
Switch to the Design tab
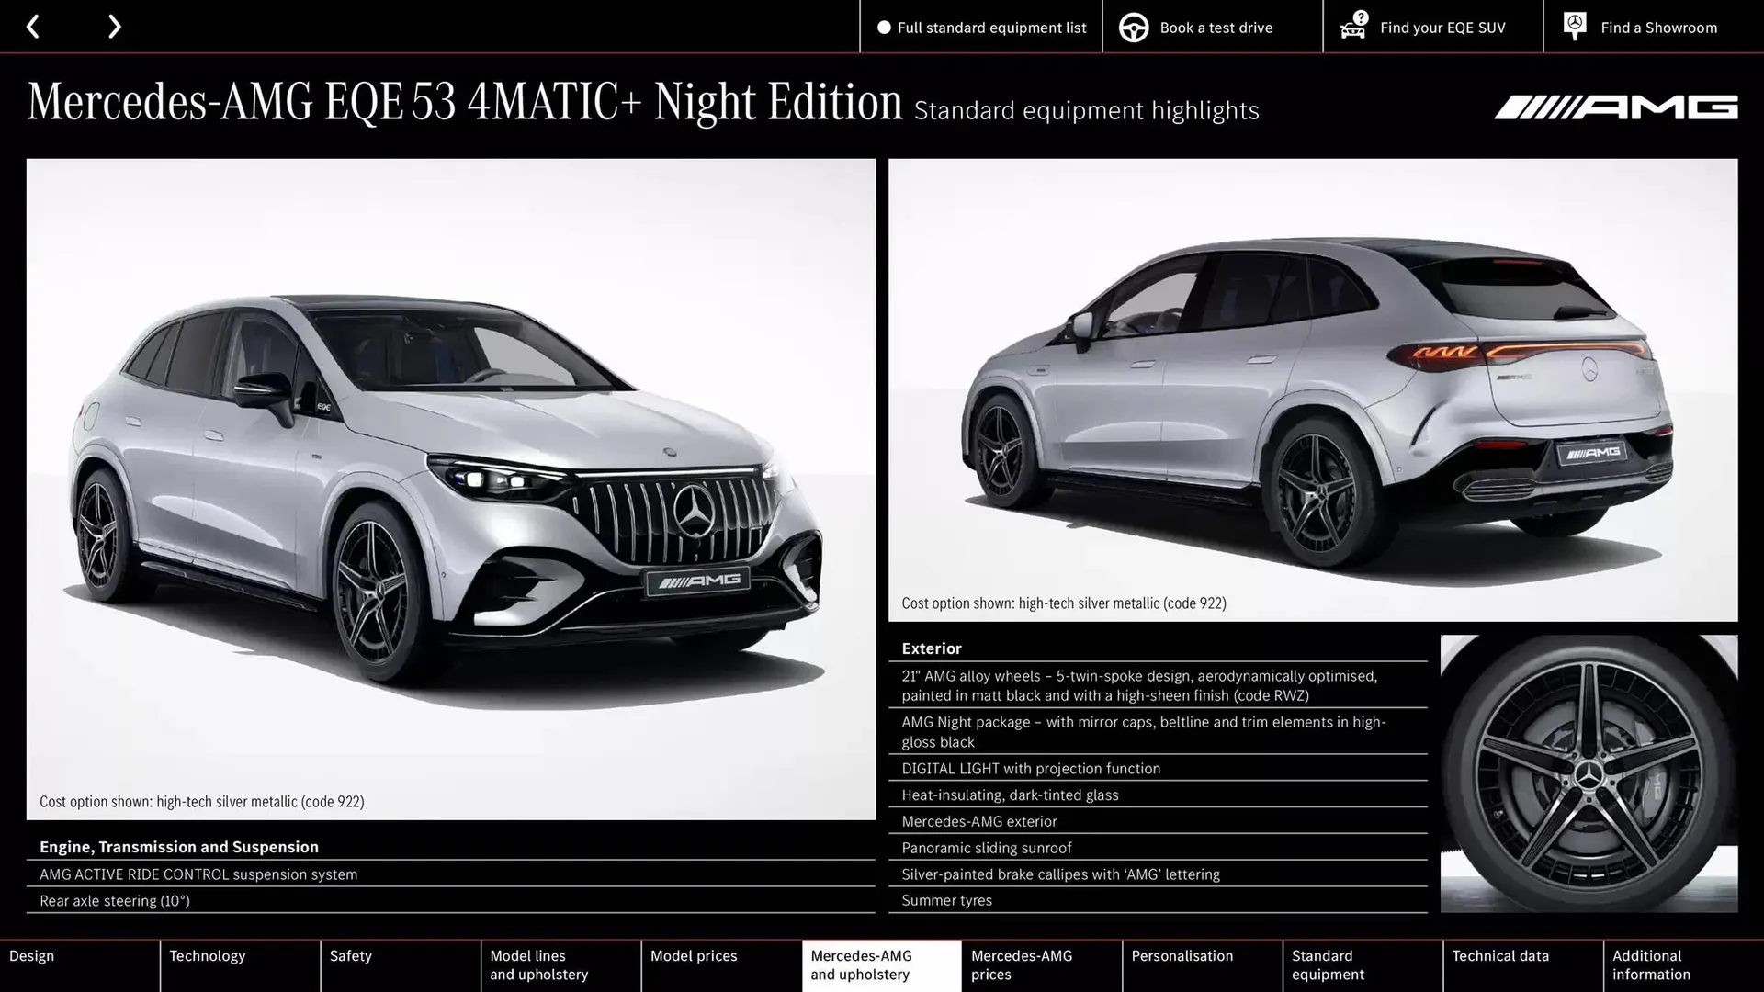tap(80, 965)
